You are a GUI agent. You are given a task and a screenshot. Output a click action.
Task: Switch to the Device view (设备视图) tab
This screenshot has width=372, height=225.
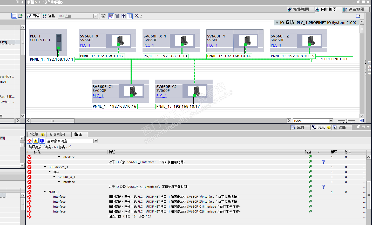click(356, 9)
